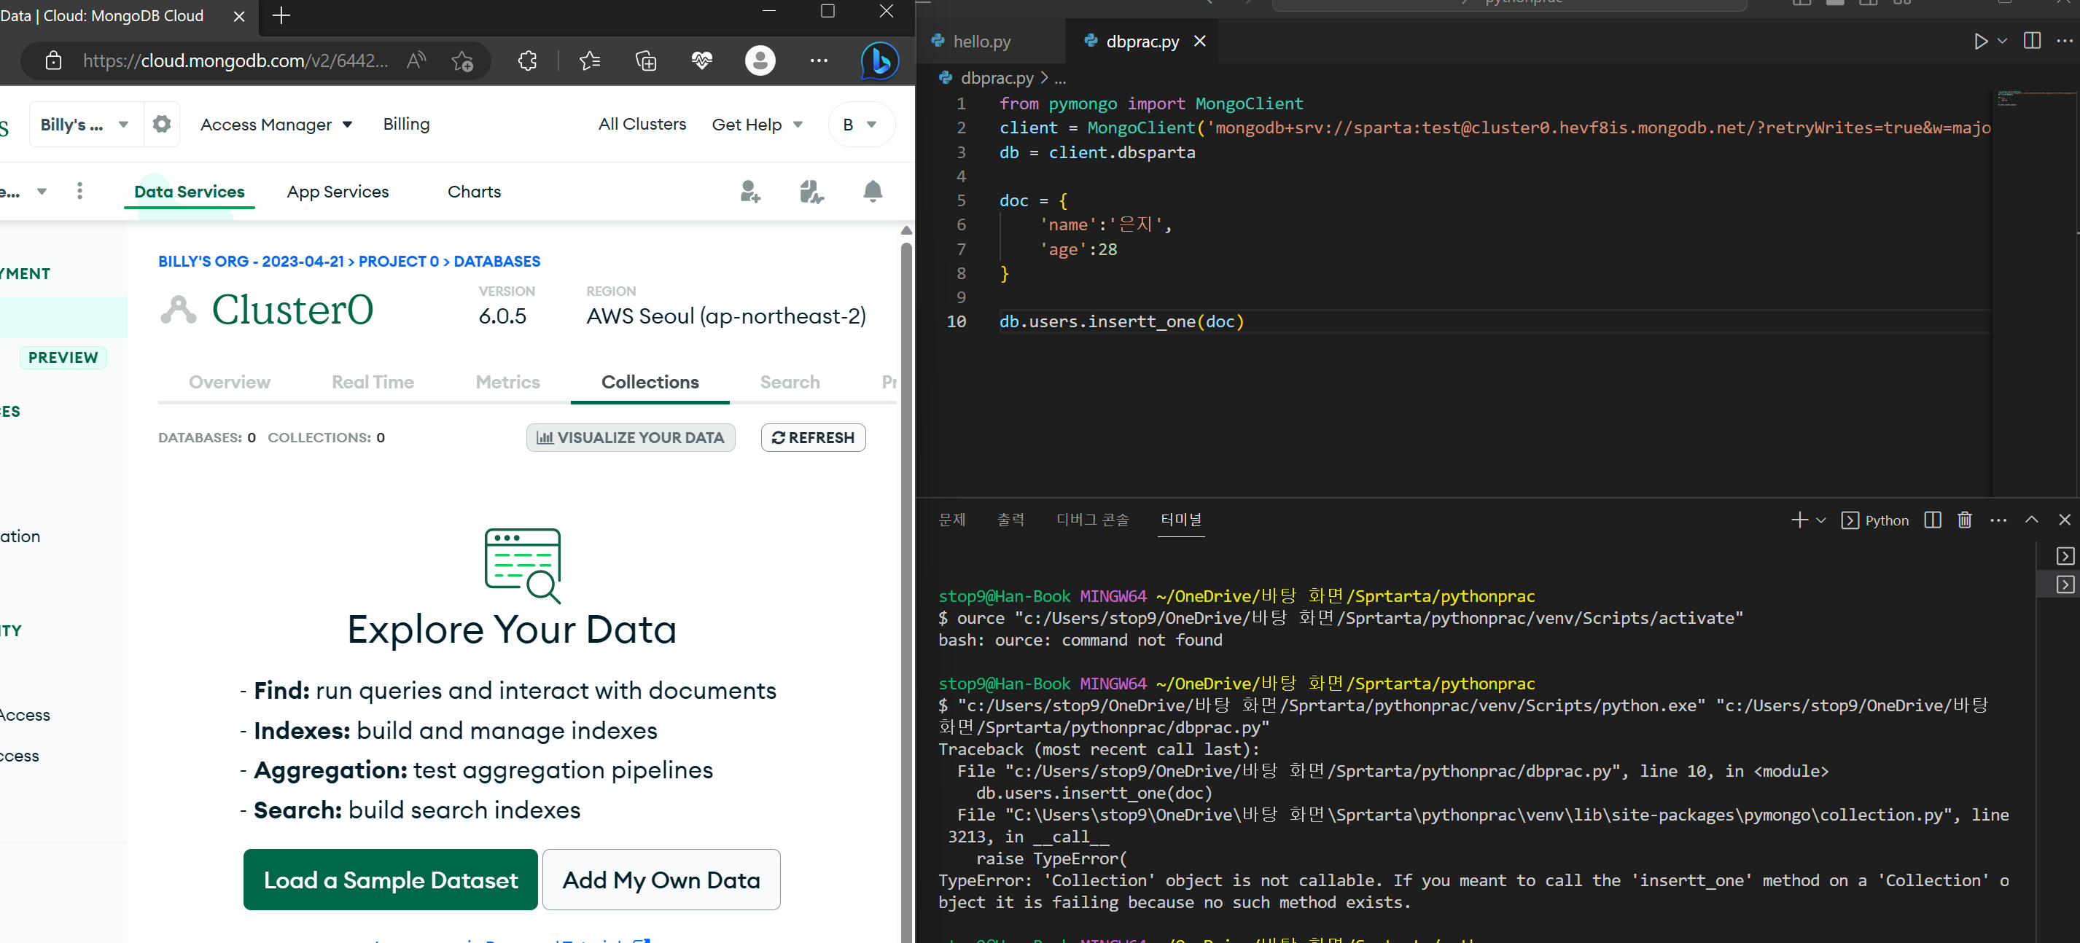Image resolution: width=2080 pixels, height=943 pixels.
Task: Open the cluster Metrics tab
Action: pos(507,382)
